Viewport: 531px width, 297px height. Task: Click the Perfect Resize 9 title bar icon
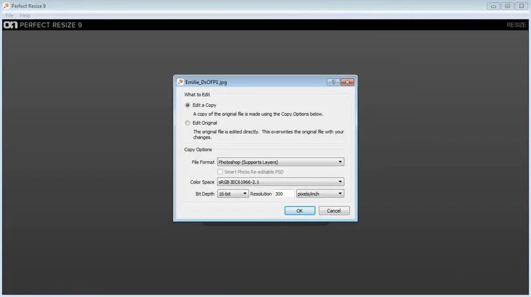(6, 6)
